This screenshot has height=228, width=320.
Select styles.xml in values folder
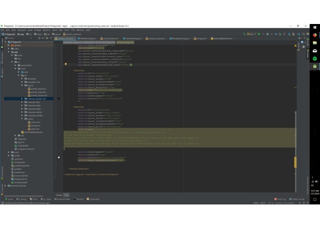click(34, 129)
